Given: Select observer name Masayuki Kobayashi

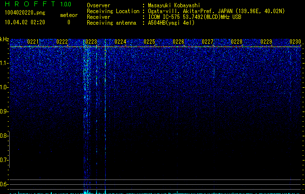Looking at the screenshot, I should tap(174, 5).
